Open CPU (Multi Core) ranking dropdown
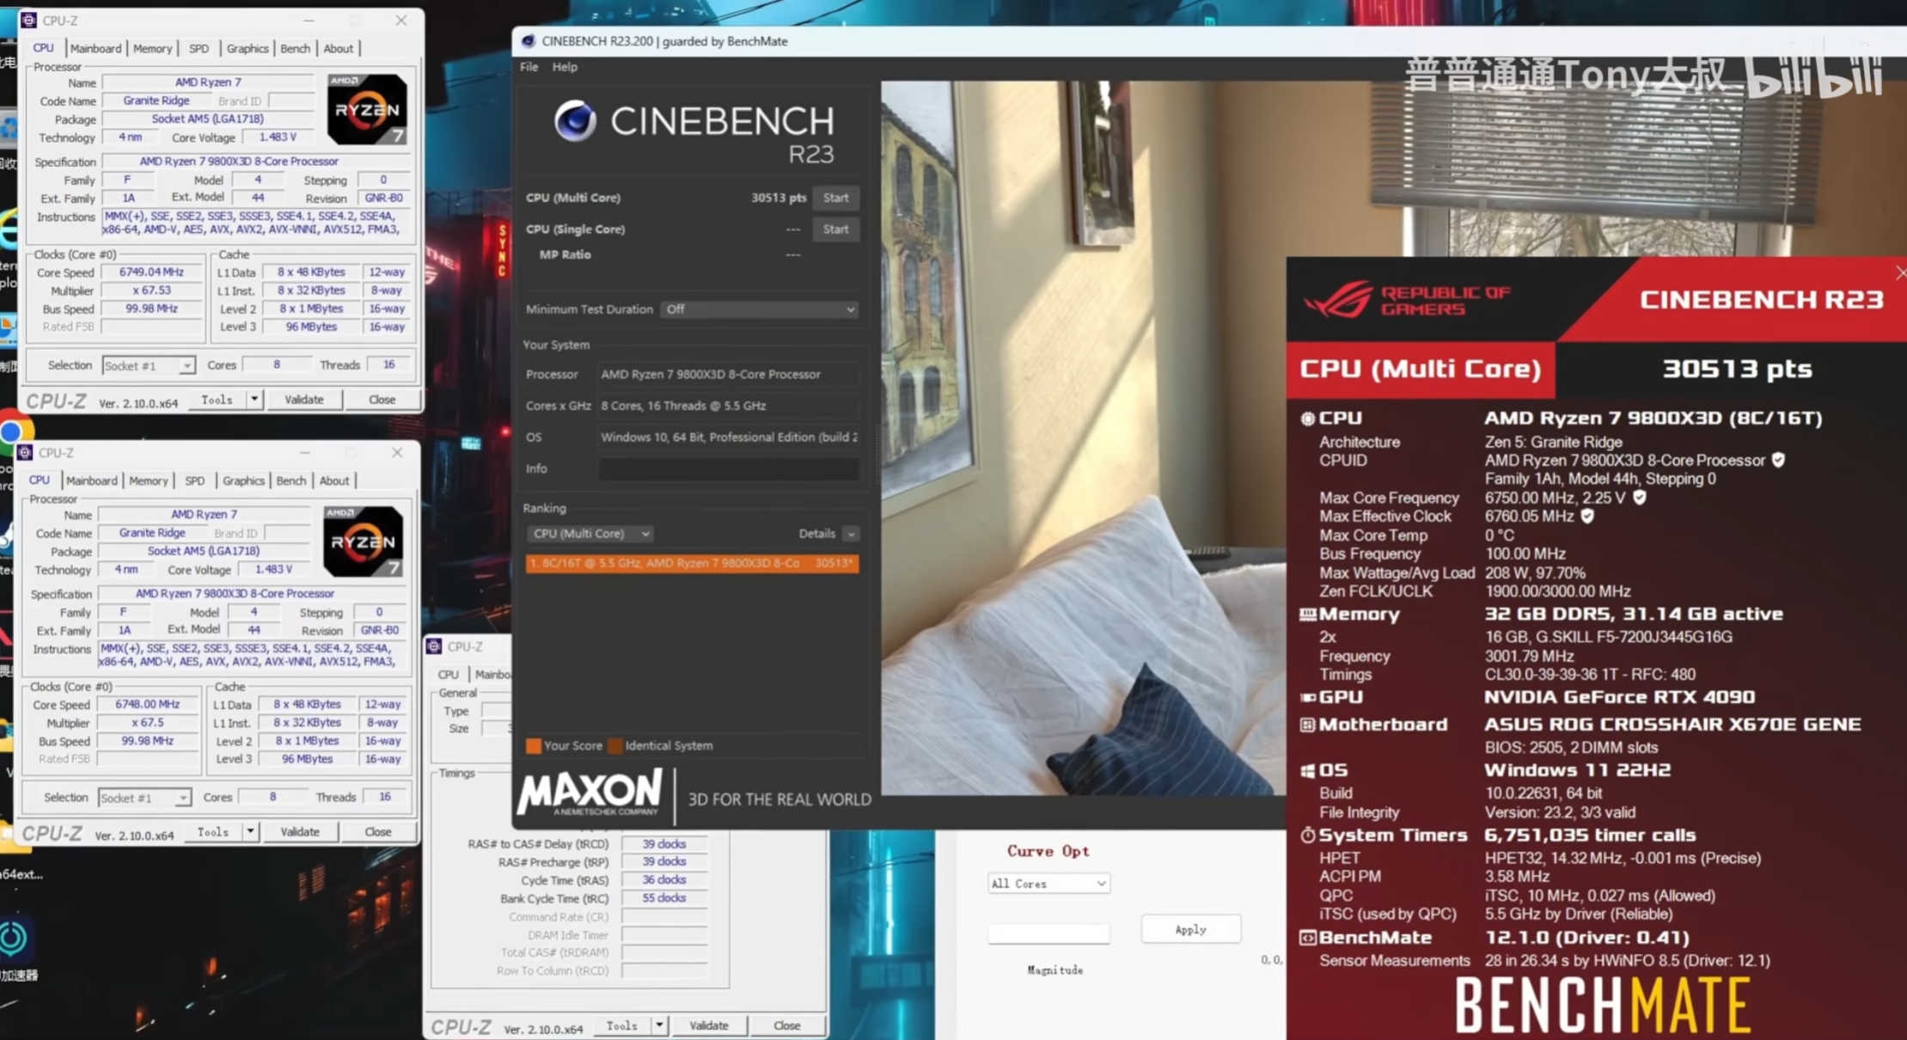The width and height of the screenshot is (1907, 1040). tap(590, 534)
